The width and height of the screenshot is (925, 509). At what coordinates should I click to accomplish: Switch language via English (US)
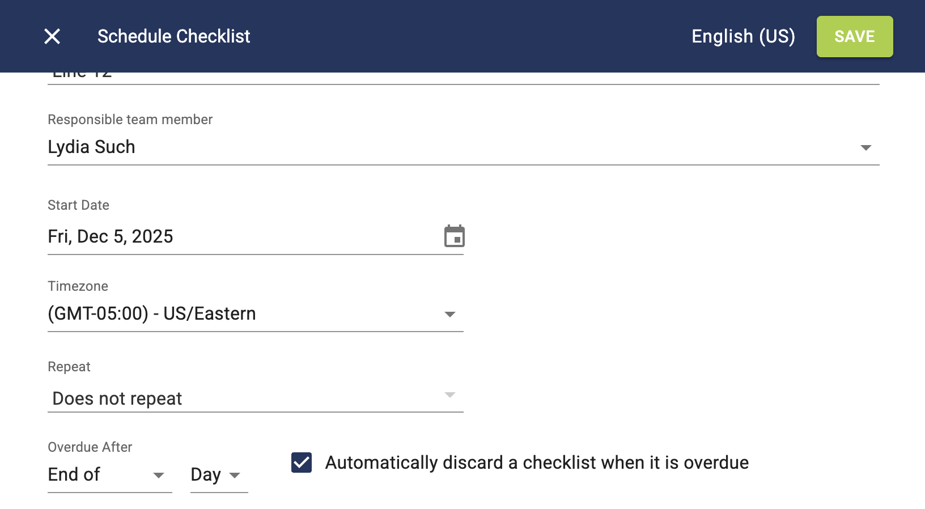tap(743, 36)
